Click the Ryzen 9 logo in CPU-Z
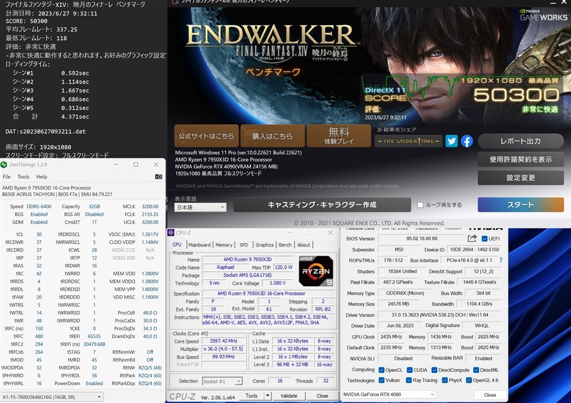This screenshot has width=571, height=403. click(316, 271)
